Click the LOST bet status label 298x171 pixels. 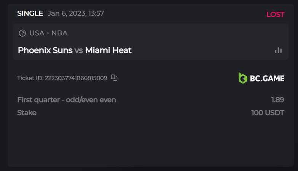tap(275, 14)
